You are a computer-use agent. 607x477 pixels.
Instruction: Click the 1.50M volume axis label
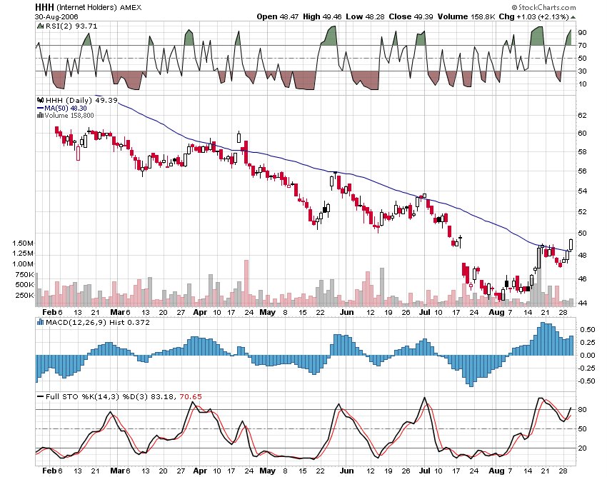tap(23, 243)
